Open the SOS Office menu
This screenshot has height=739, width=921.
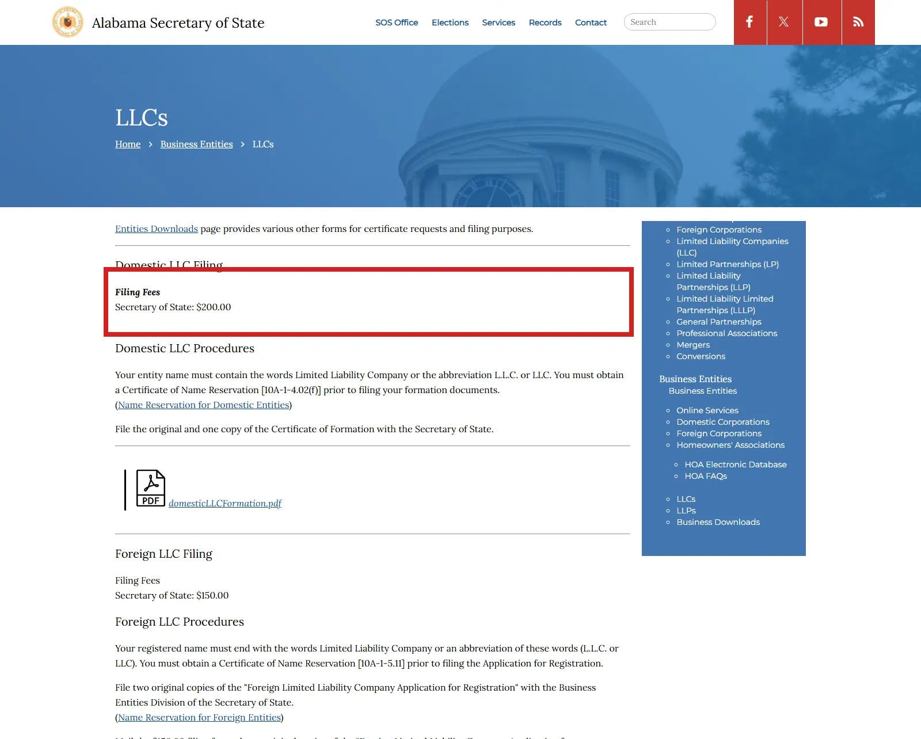[397, 22]
